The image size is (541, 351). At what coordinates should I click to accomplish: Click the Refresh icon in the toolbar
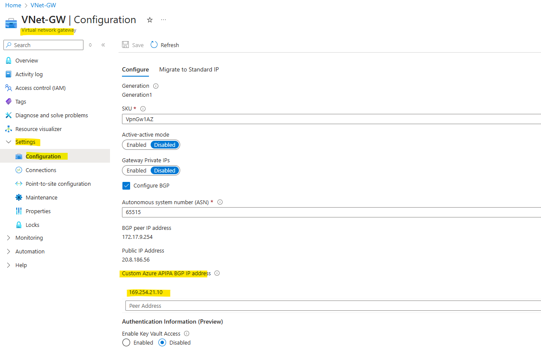coord(154,45)
